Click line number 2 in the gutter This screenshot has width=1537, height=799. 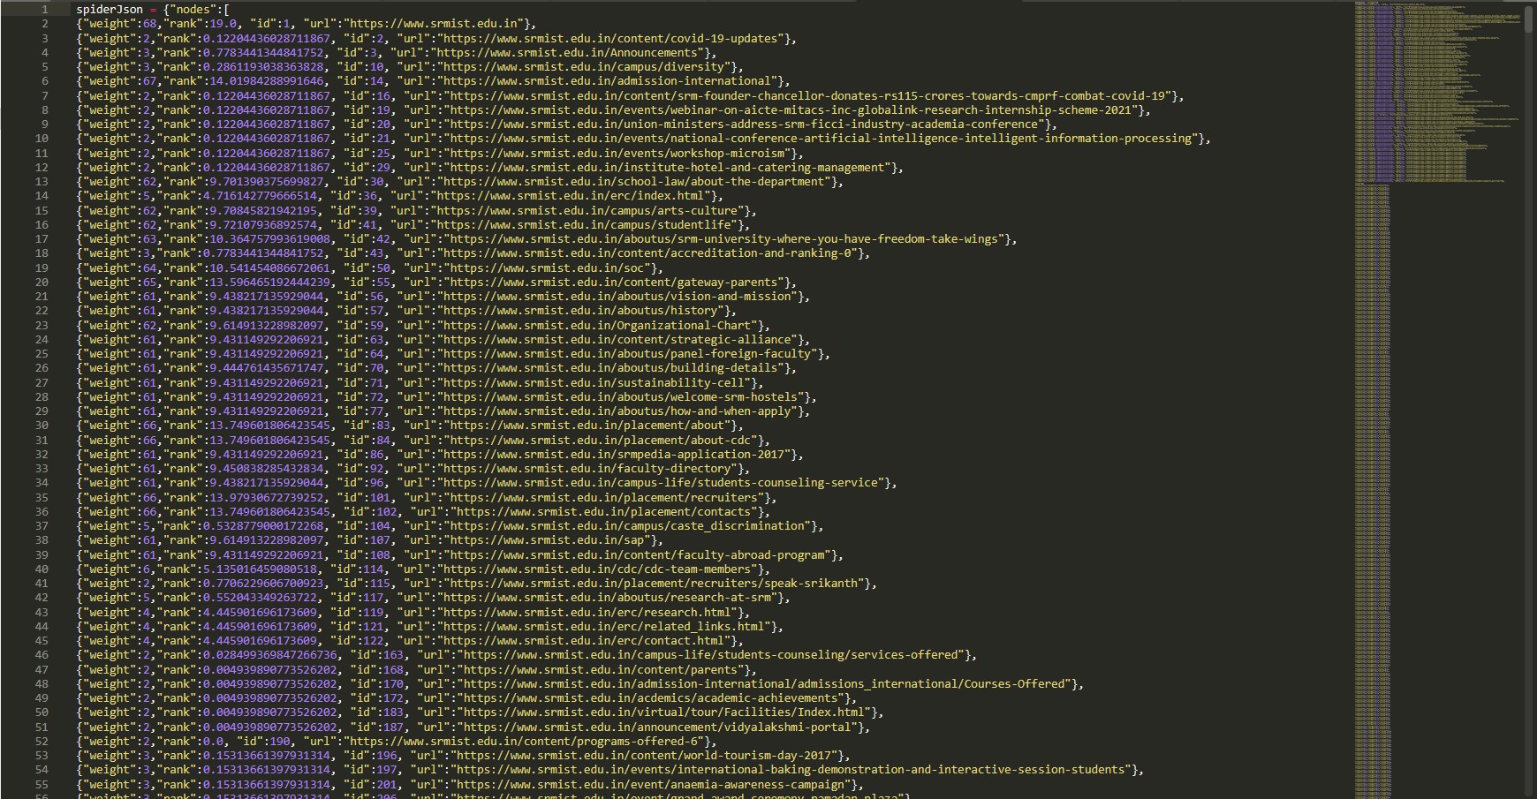(45, 24)
